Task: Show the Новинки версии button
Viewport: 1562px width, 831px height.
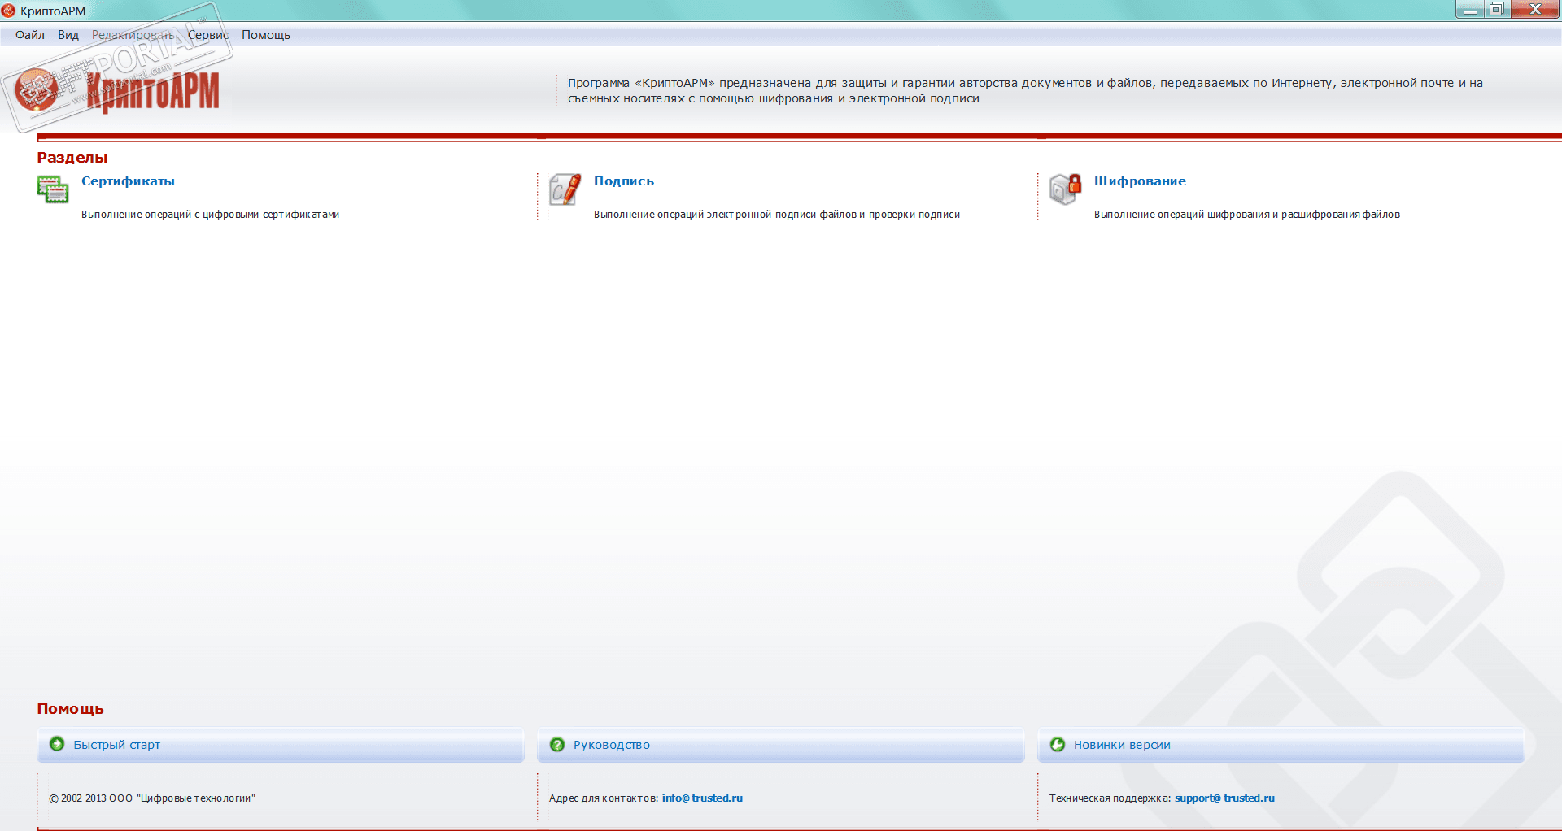Action: point(1281,745)
